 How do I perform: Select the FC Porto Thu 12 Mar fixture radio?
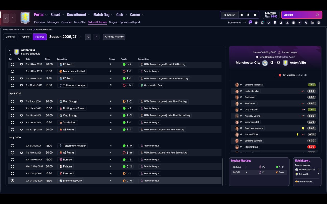13,65
